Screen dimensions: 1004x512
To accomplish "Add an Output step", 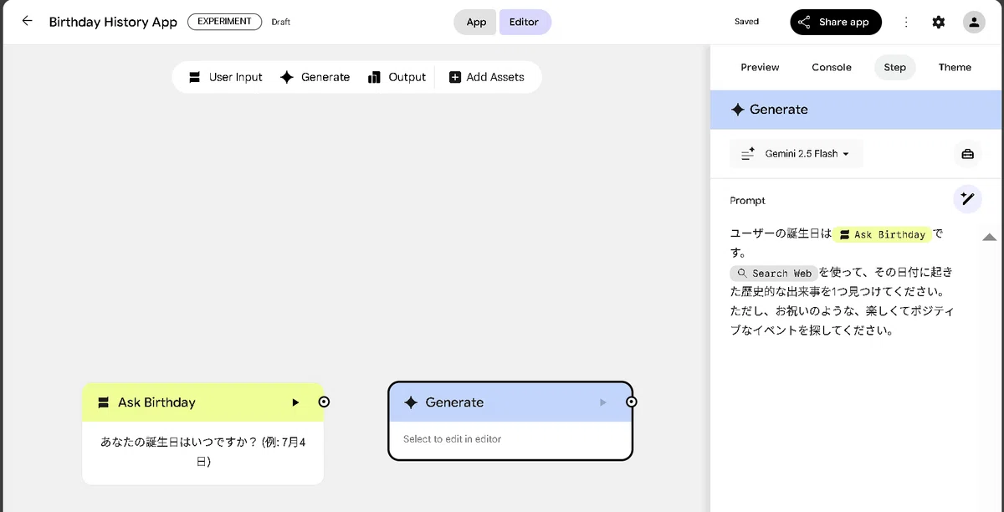I will (x=397, y=77).
